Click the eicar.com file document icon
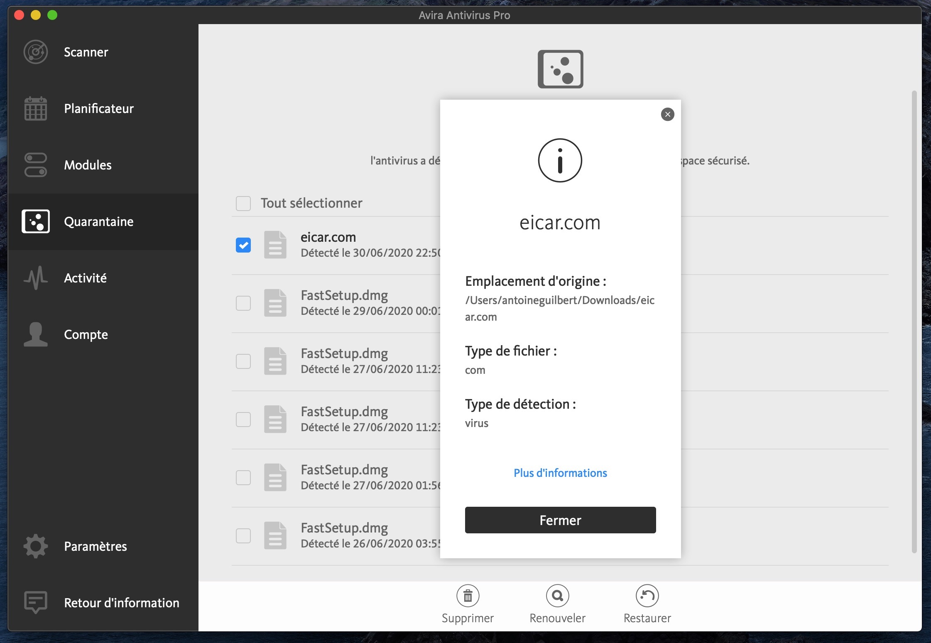This screenshot has height=643, width=931. [275, 245]
